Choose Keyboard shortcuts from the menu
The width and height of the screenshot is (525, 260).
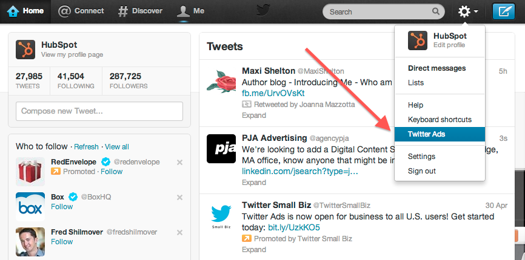(440, 120)
